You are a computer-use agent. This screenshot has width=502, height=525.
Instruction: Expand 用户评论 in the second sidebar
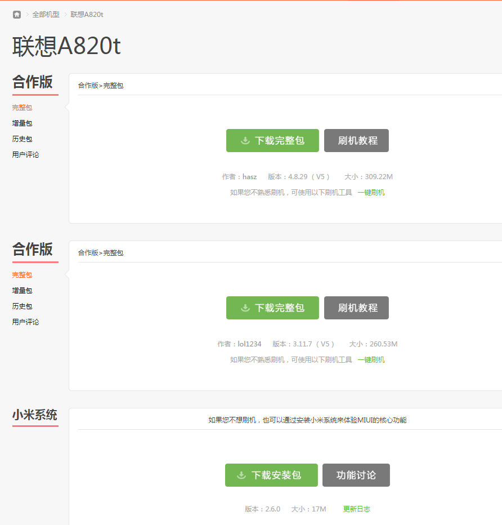[x=25, y=322]
